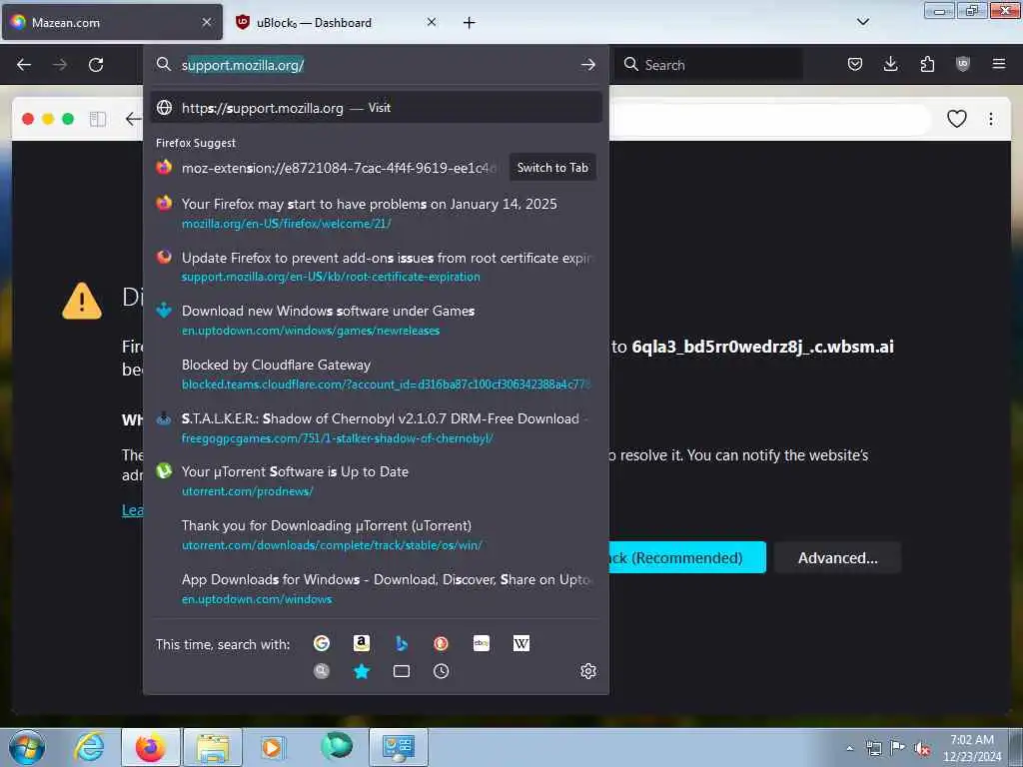Open the taskbar clock showing 7:02 AM
Screen dimensions: 1023x767
972,748
